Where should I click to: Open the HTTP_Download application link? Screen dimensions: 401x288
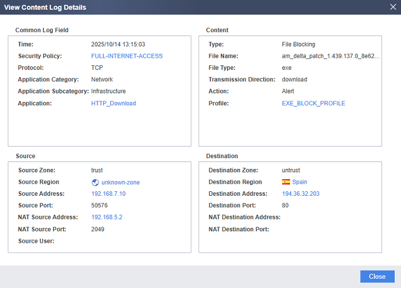click(113, 104)
